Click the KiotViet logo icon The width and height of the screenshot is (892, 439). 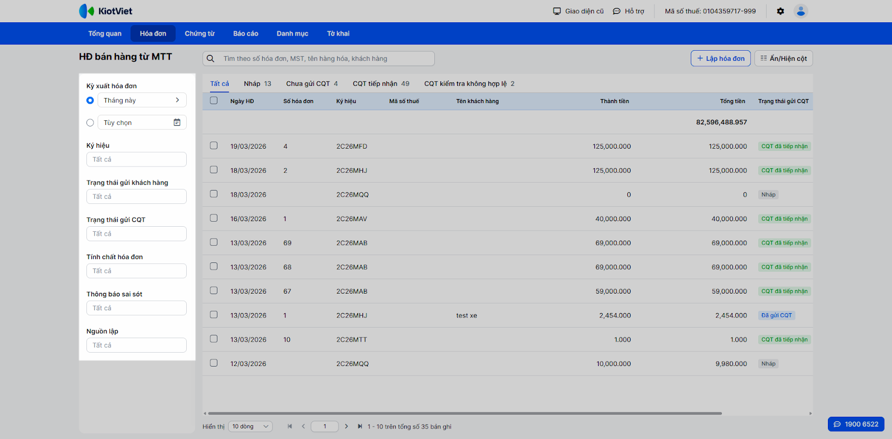[86, 11]
